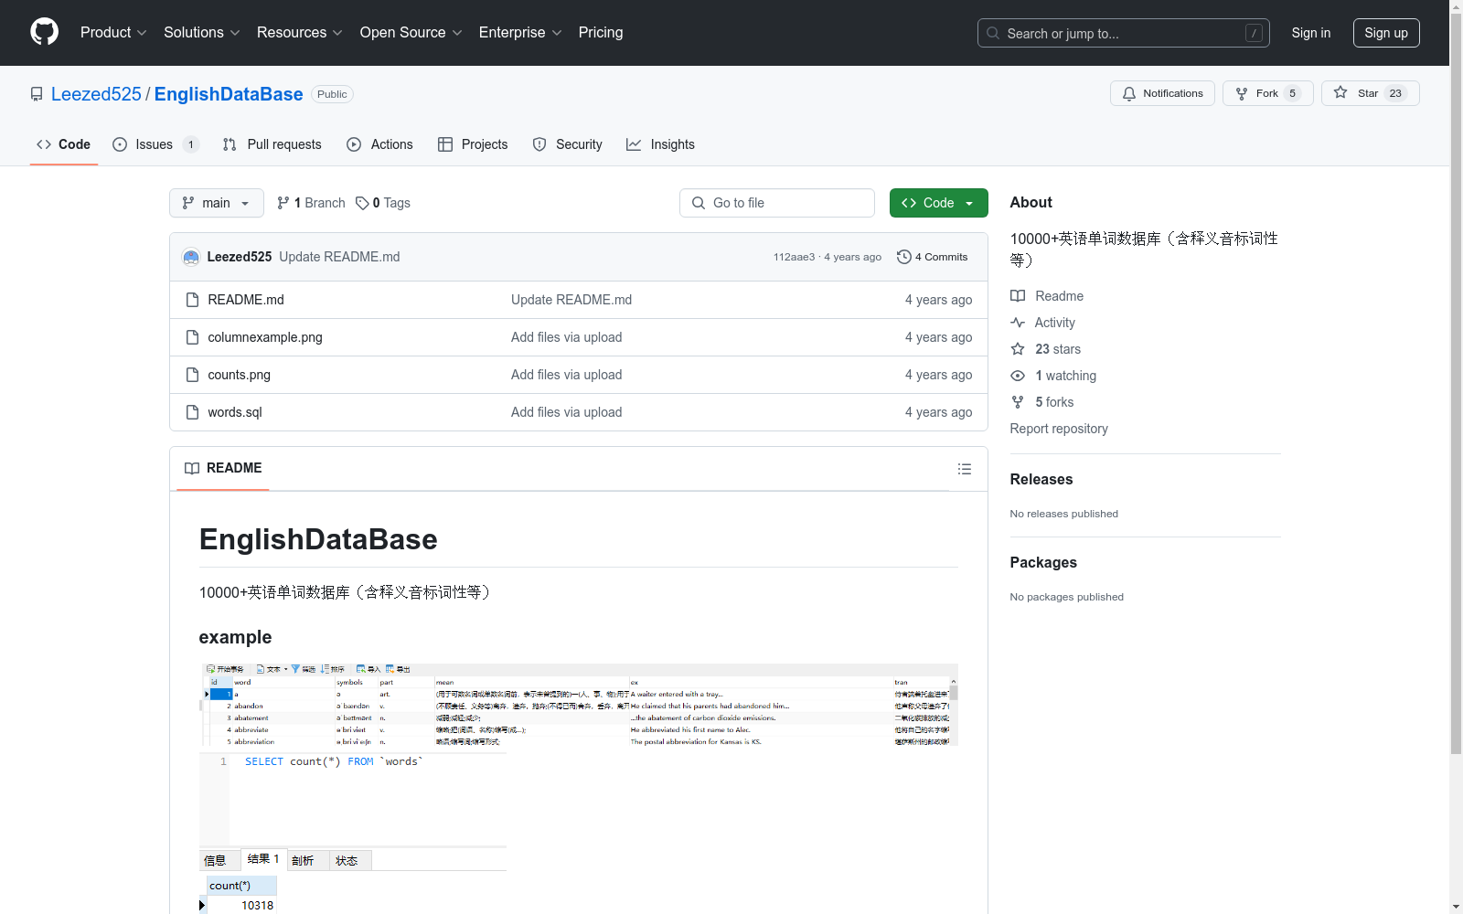The image size is (1463, 914).
Task: Open the latest commit message Update README.md
Action: [x=339, y=257]
